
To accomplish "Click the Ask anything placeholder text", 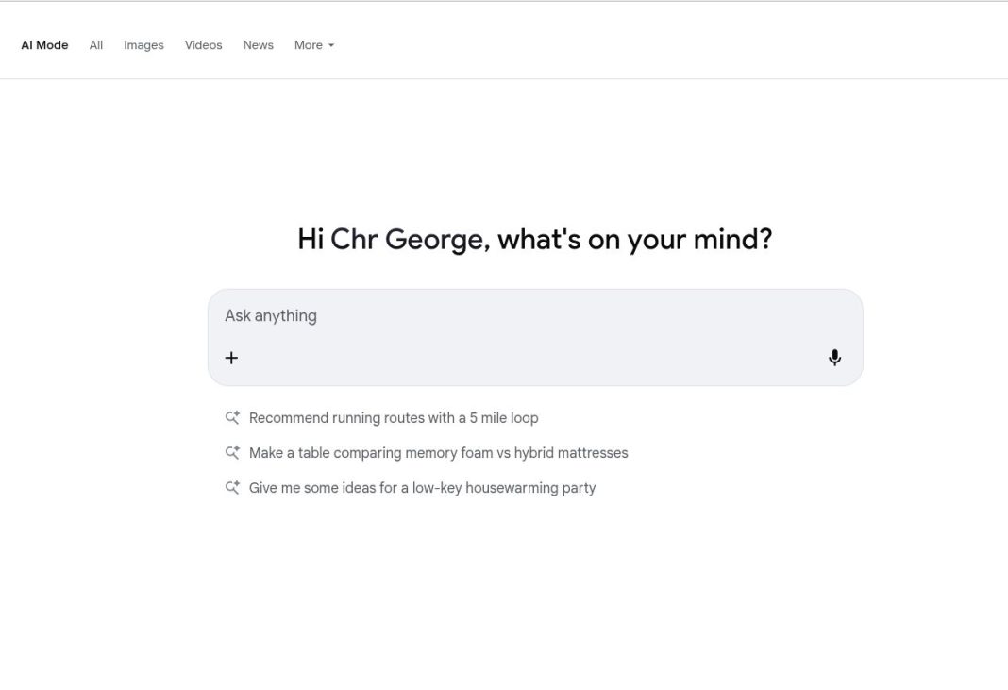I will [x=270, y=315].
